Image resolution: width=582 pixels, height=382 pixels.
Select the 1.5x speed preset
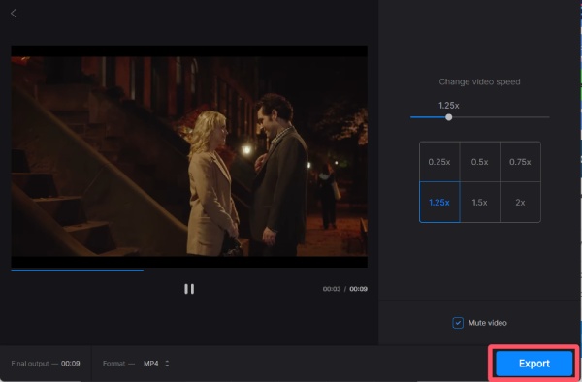480,202
